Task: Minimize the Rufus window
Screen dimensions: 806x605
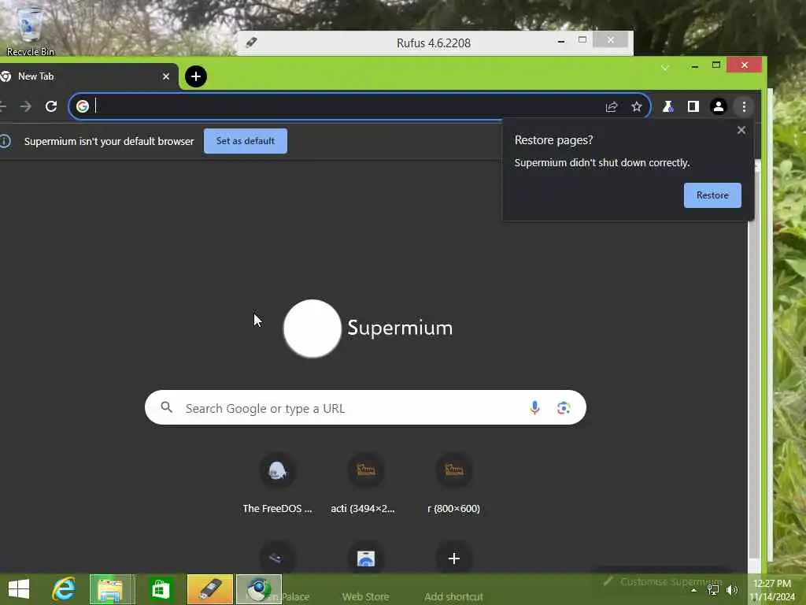Action: click(560, 41)
